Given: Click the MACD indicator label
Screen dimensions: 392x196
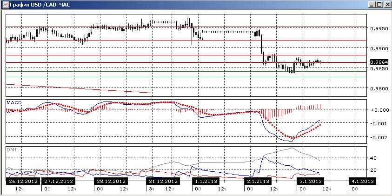Looking at the screenshot, I should (14, 102).
